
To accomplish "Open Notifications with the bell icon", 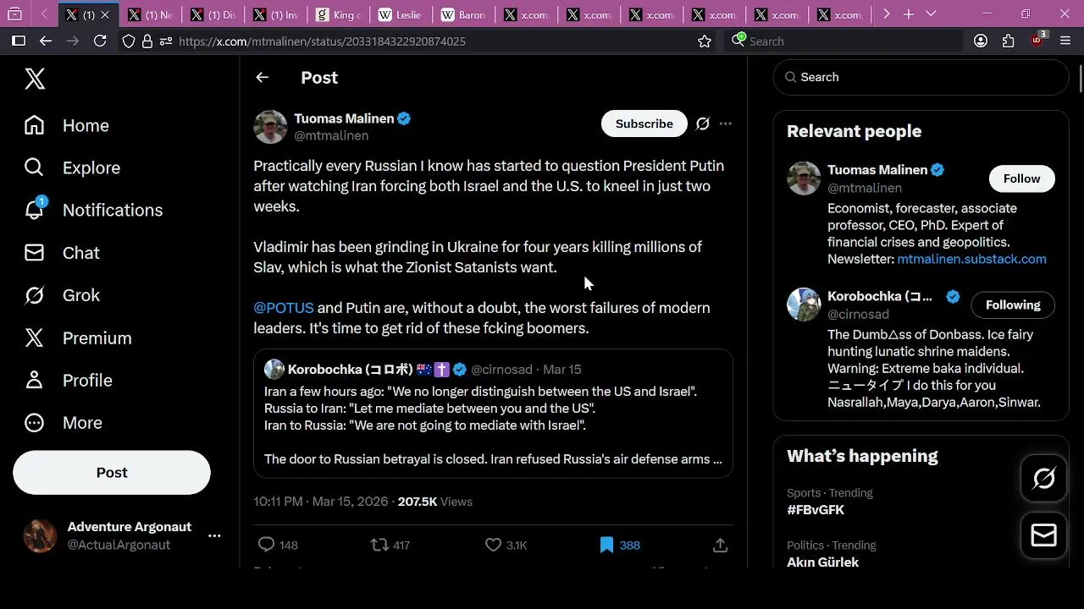I will [x=93, y=210].
